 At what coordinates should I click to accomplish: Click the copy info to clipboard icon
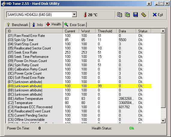point(119,14)
